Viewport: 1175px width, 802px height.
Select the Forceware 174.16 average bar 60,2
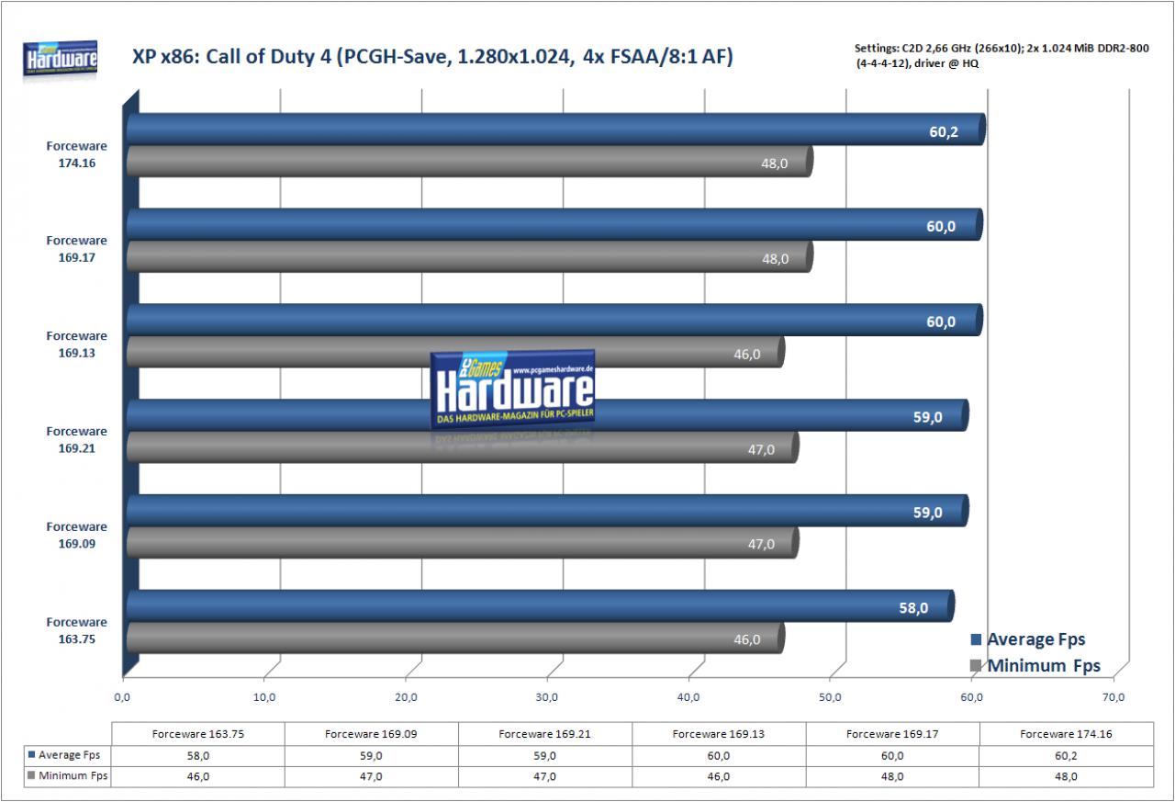555,130
